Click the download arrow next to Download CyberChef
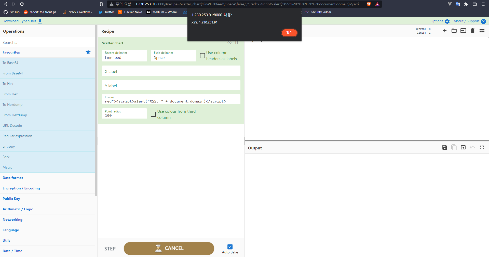The image size is (489, 257). click(x=40, y=21)
